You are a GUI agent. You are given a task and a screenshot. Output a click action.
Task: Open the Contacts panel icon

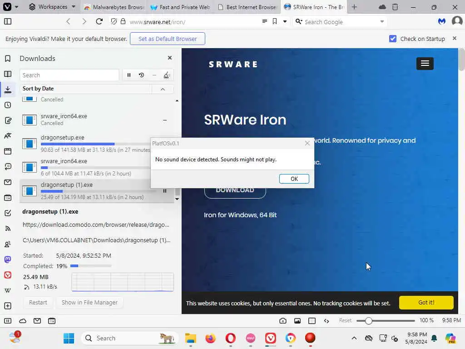8,244
